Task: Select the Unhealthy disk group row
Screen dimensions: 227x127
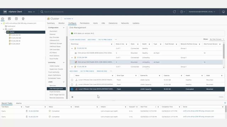Action: click(x=146, y=62)
